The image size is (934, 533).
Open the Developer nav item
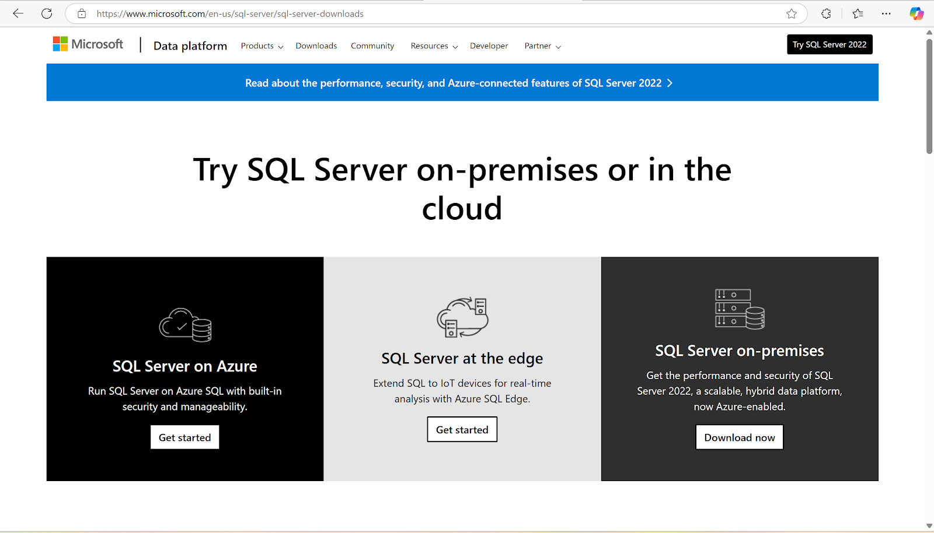point(489,46)
